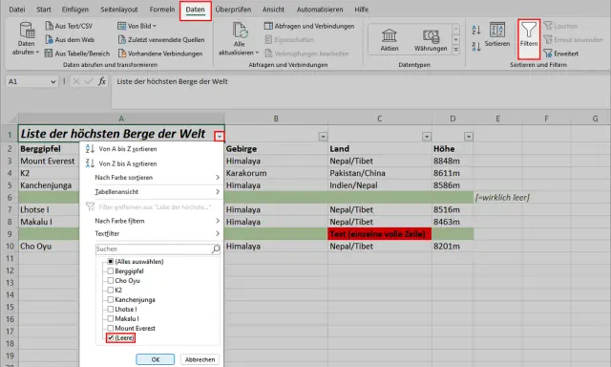The height and width of the screenshot is (367, 611).
Task: Open the Seitenlayout ribbon tab
Action: [119, 10]
